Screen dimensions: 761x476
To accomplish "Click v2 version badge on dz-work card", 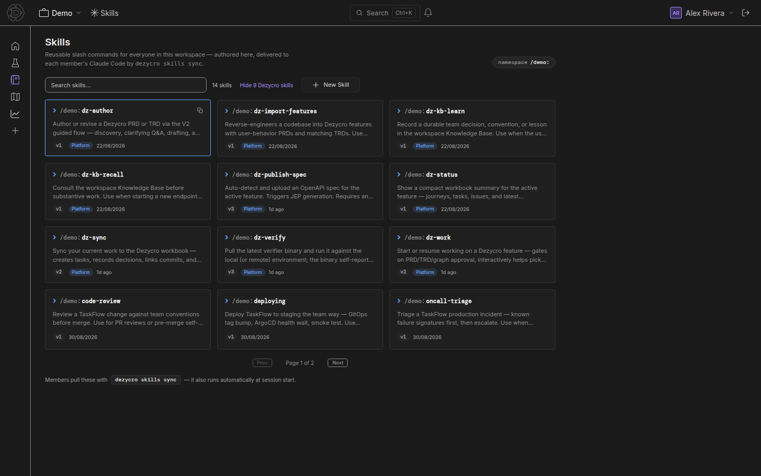I will tap(403, 272).
